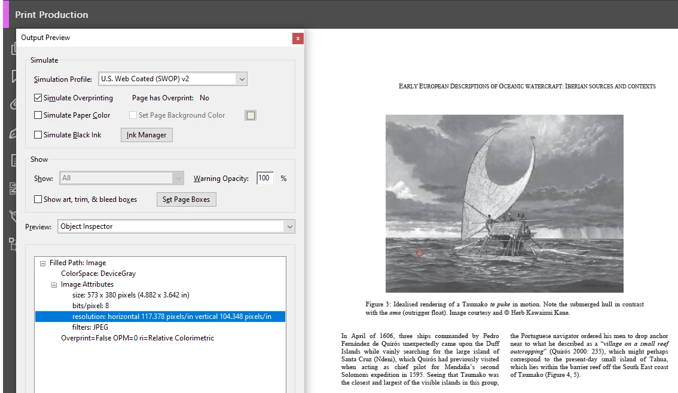Enable Simulate Paper Color
The image size is (678, 393).
[38, 115]
